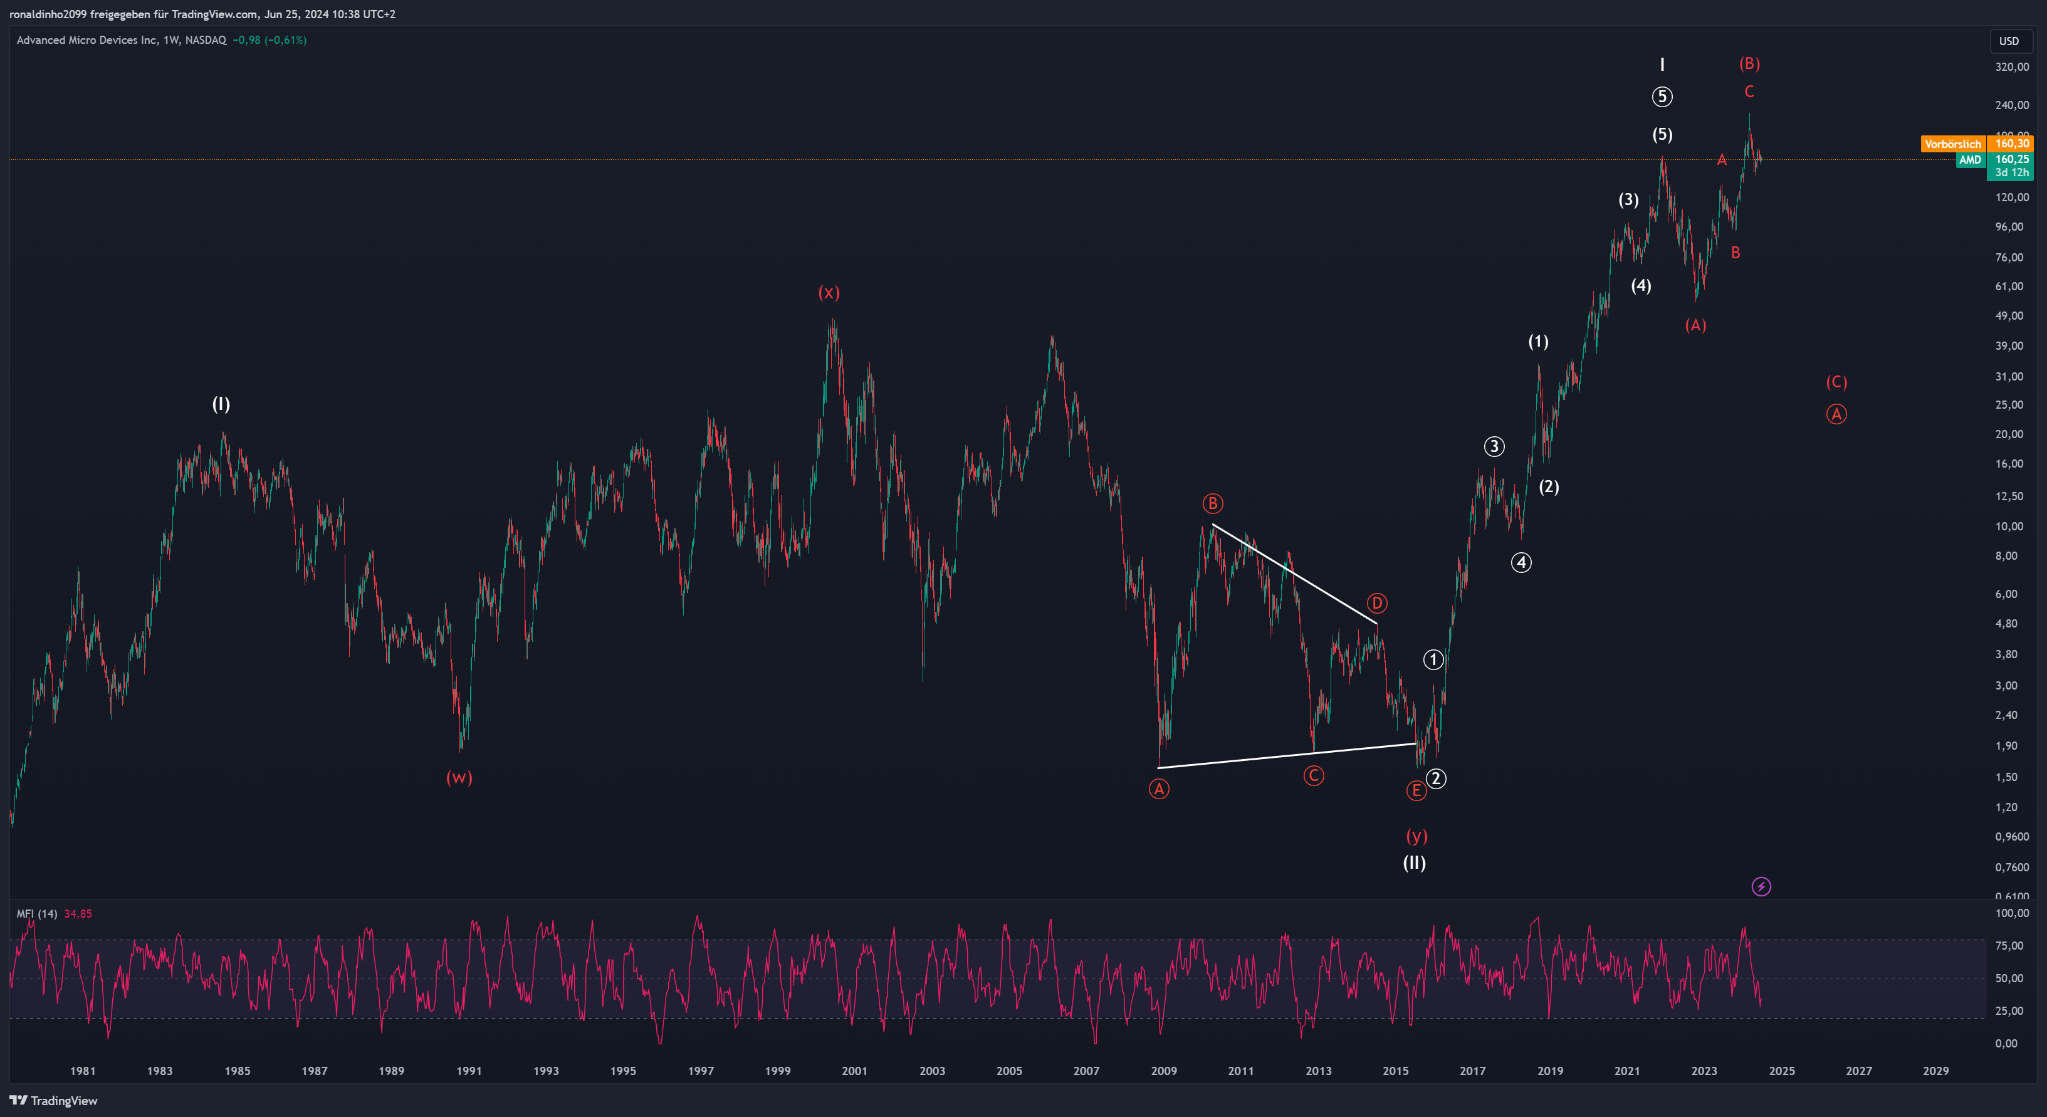
Task: Click the lower white triangle trendline
Action: [1287, 755]
